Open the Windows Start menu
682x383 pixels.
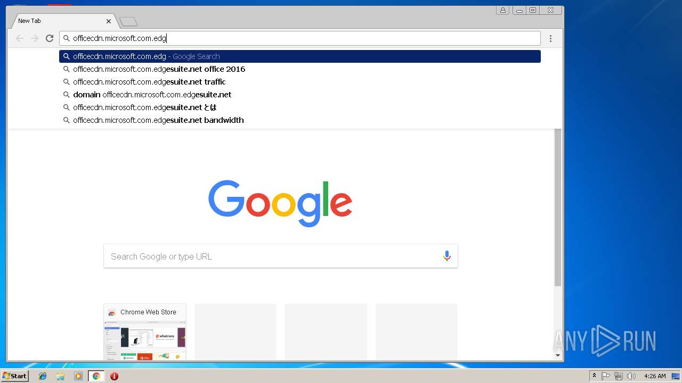pos(14,376)
